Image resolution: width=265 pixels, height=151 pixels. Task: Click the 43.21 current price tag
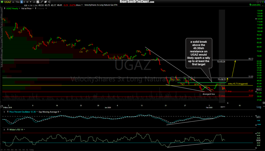[259, 89]
